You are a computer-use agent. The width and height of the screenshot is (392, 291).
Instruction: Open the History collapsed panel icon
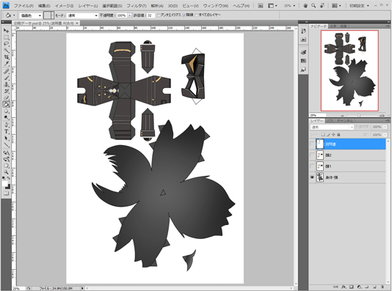point(303,31)
